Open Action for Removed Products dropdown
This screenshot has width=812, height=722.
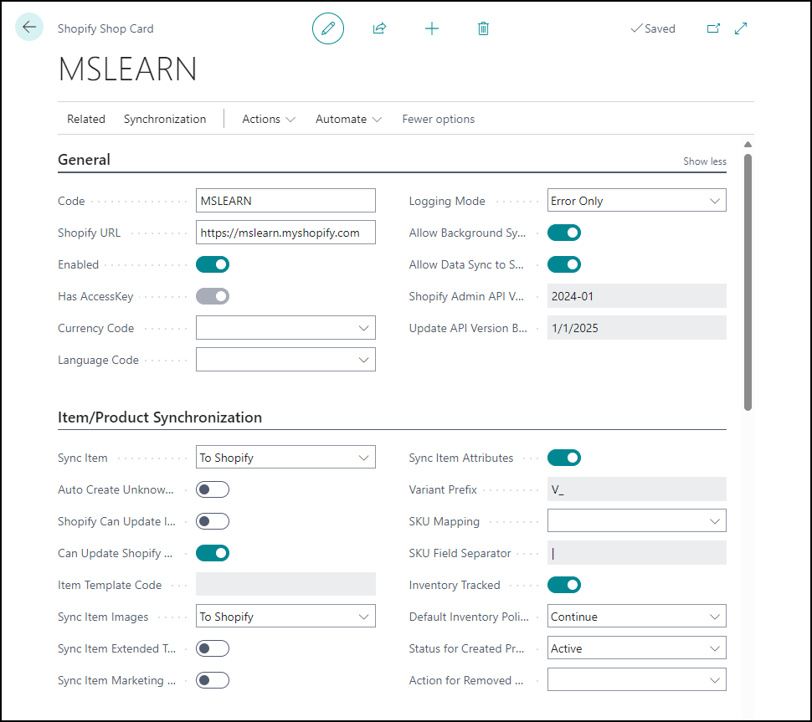(x=636, y=679)
